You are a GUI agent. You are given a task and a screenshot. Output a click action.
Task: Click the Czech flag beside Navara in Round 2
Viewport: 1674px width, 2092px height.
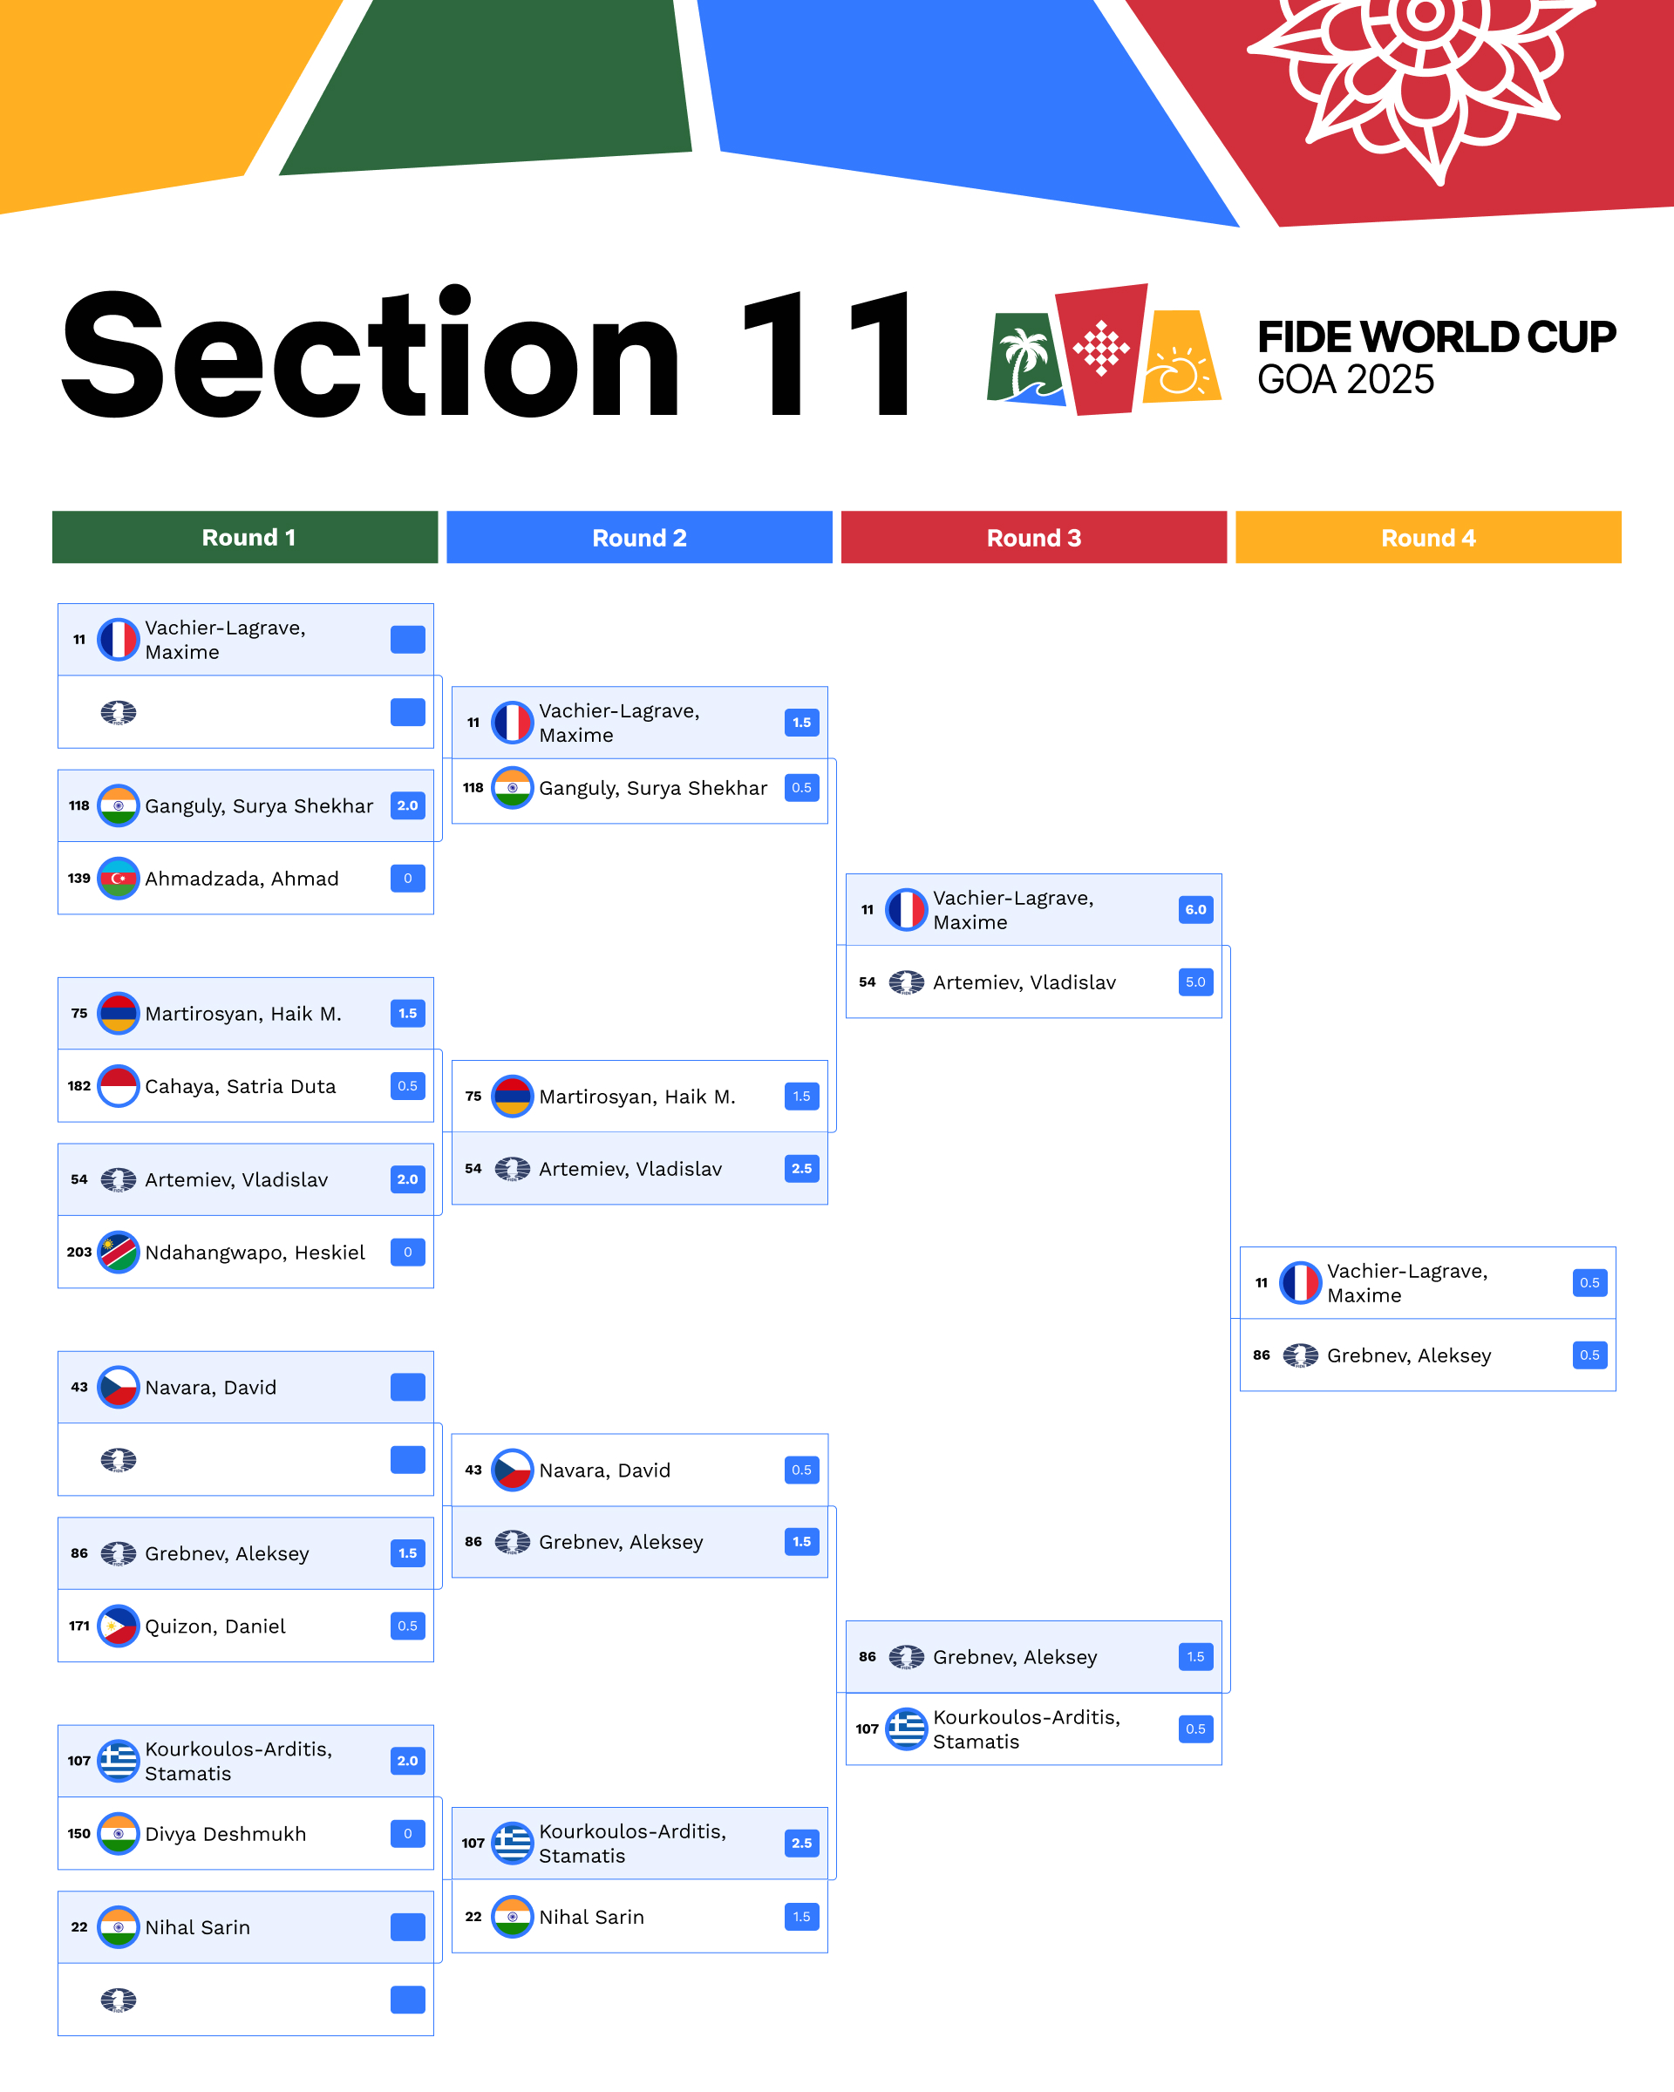coord(513,1470)
